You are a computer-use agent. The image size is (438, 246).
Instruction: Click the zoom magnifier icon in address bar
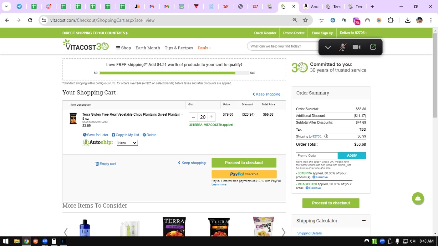tap(295, 20)
